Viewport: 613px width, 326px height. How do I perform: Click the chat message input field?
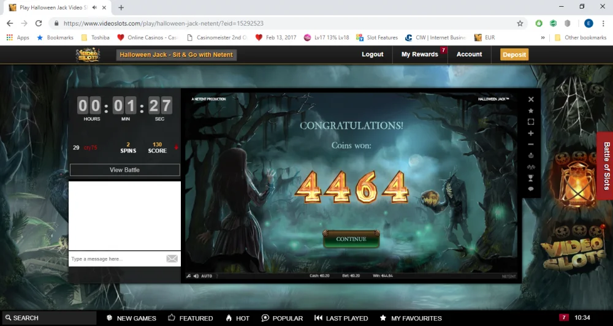click(116, 259)
